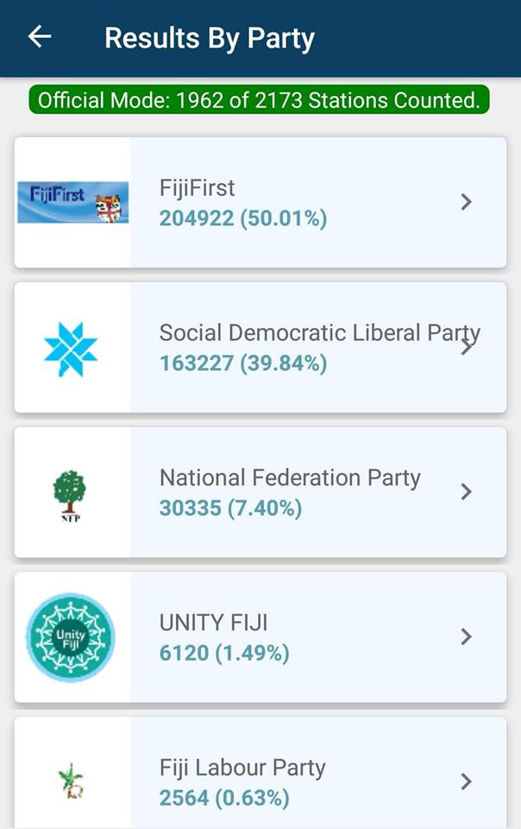Tap the Fiji Labour Party palm logo

point(71,781)
